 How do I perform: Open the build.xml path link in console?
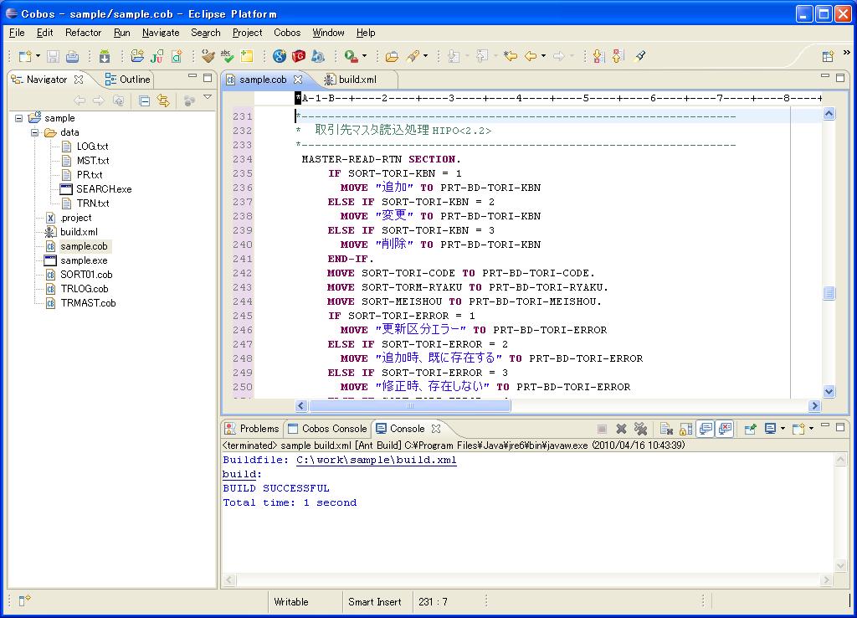pyautogui.click(x=376, y=460)
